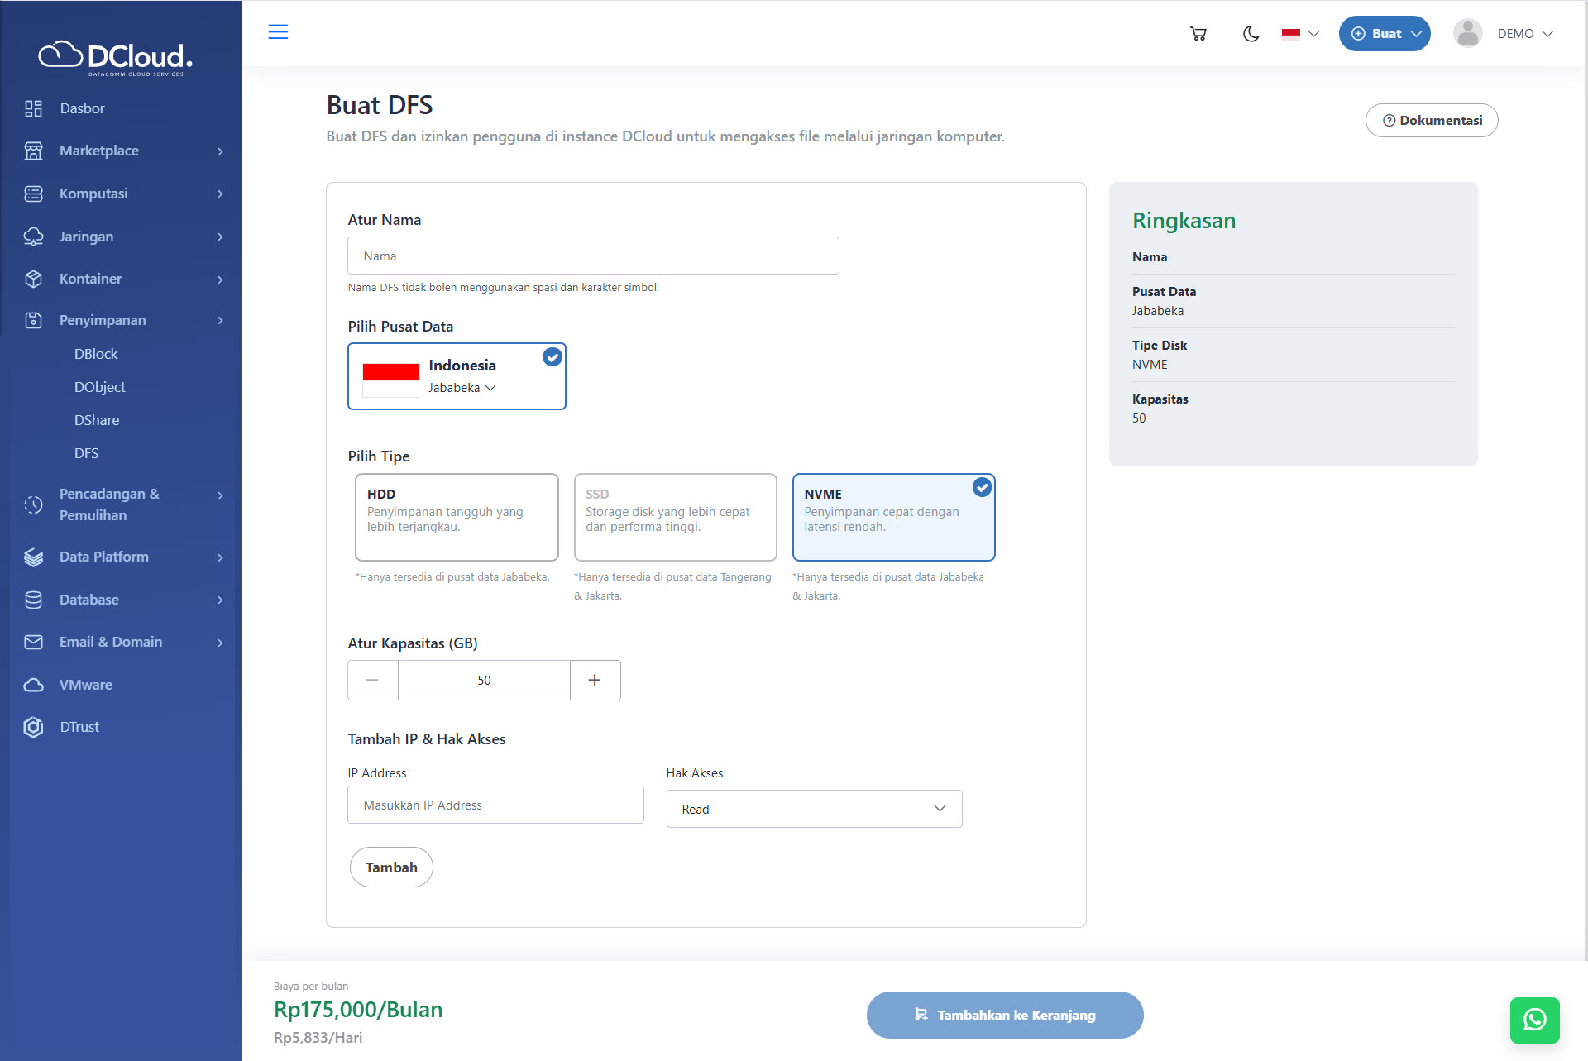
Task: Click the Masukkan IP Address field
Action: tap(495, 805)
